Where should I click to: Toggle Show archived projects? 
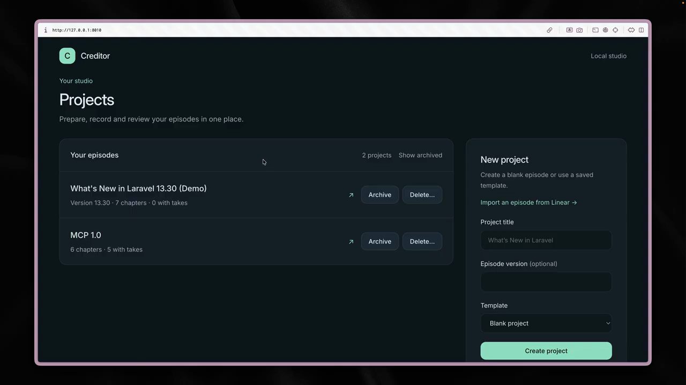(420, 155)
